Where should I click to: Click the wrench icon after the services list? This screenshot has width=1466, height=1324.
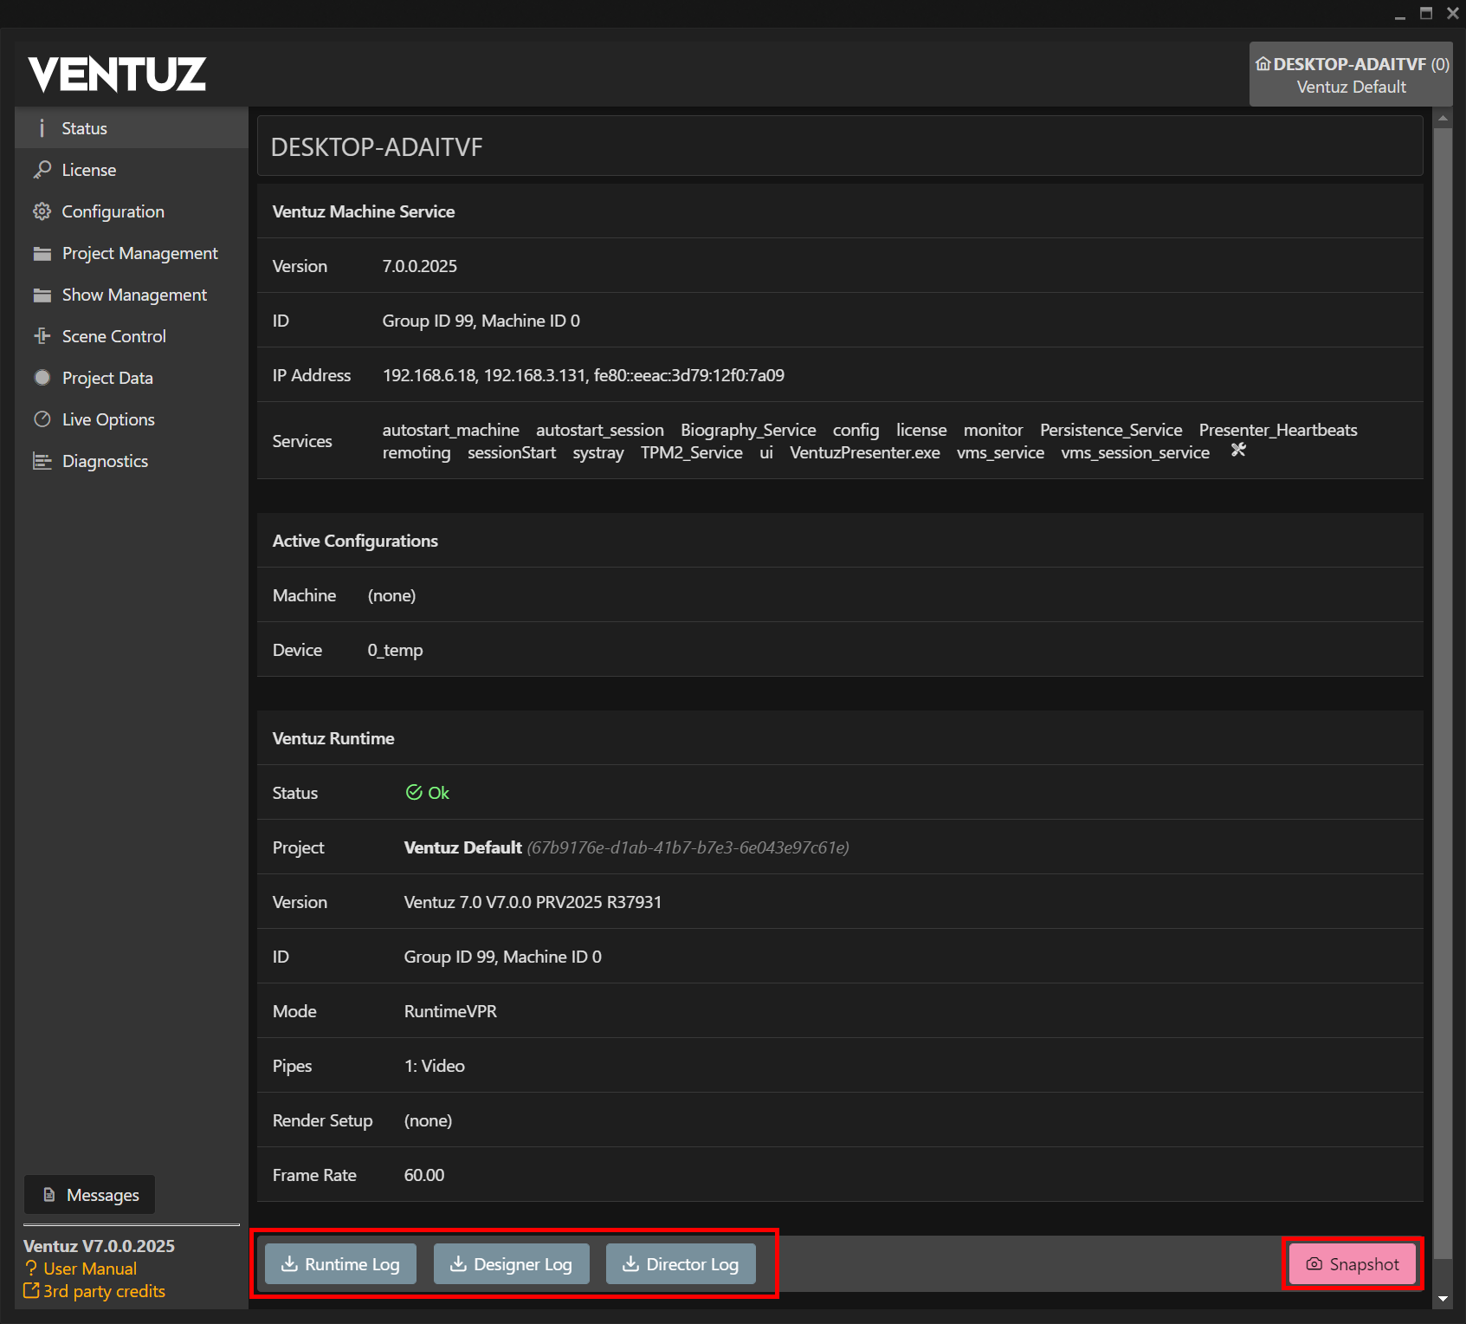1238,450
